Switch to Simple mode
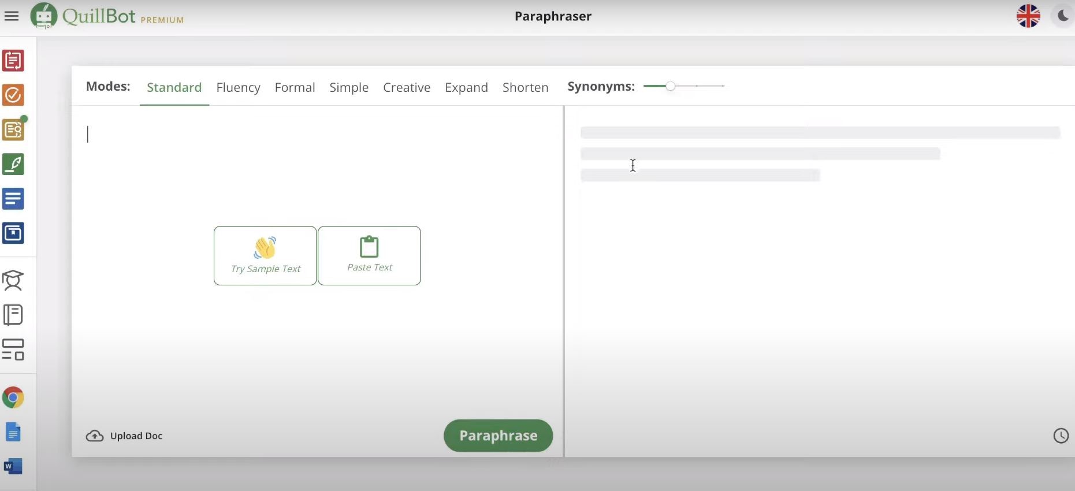The width and height of the screenshot is (1075, 491). [349, 87]
